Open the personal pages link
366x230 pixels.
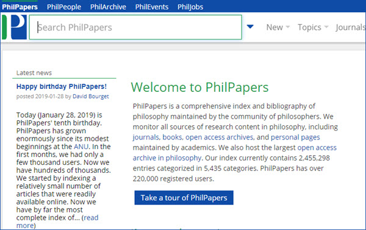(295, 138)
